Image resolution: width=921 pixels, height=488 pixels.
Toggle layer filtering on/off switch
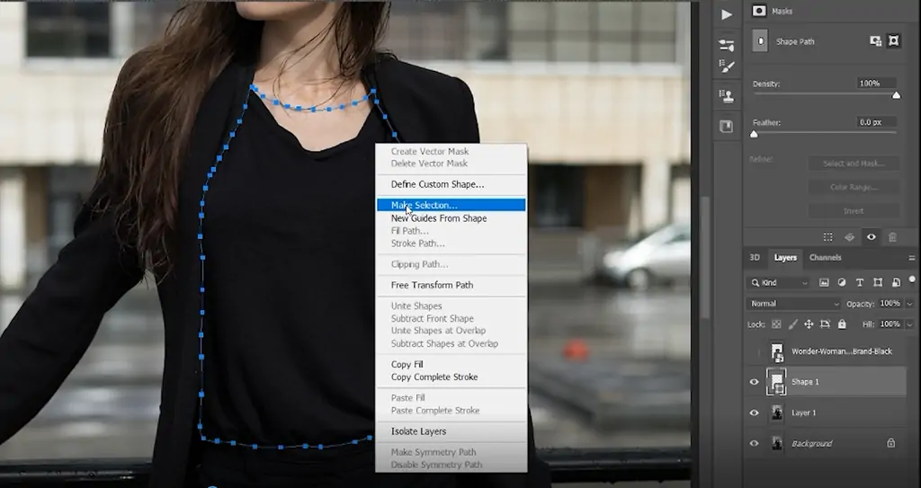pos(912,279)
